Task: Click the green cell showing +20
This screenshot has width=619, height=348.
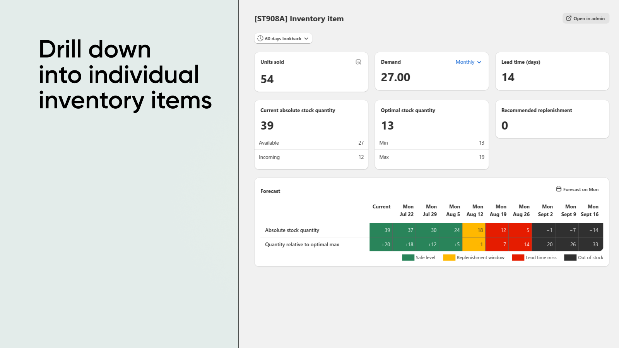Action: click(381, 244)
